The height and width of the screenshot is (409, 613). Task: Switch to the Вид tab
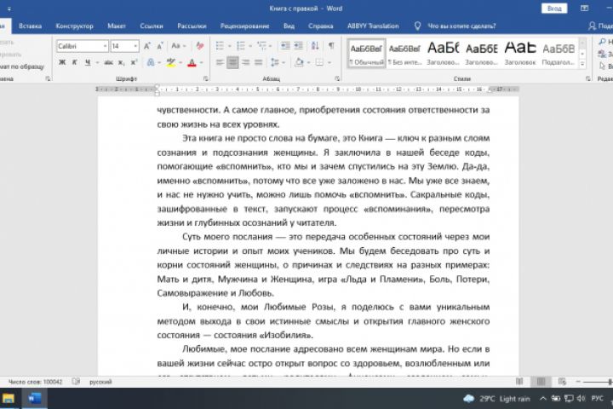[289, 26]
